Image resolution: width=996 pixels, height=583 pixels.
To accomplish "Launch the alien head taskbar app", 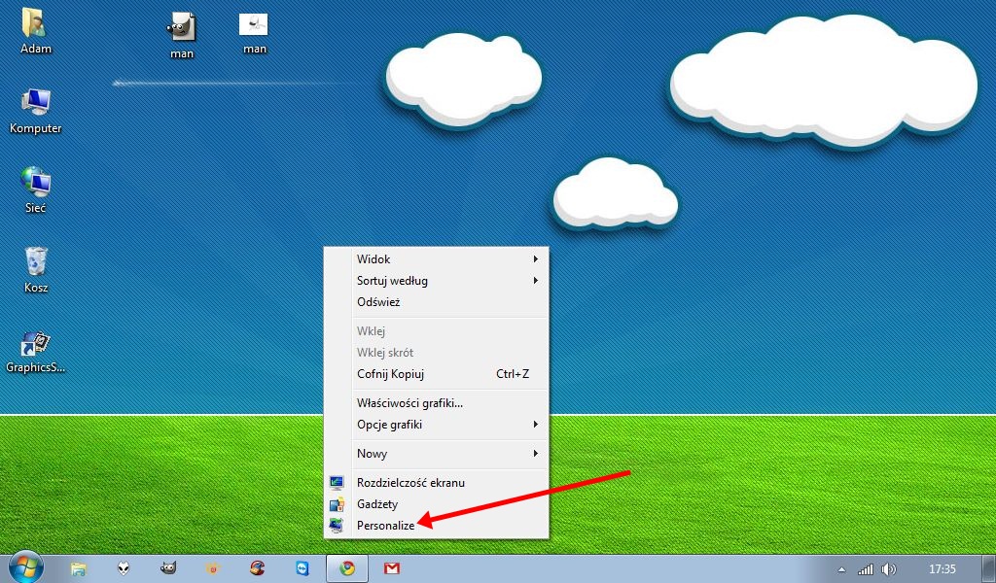I will pos(124,568).
